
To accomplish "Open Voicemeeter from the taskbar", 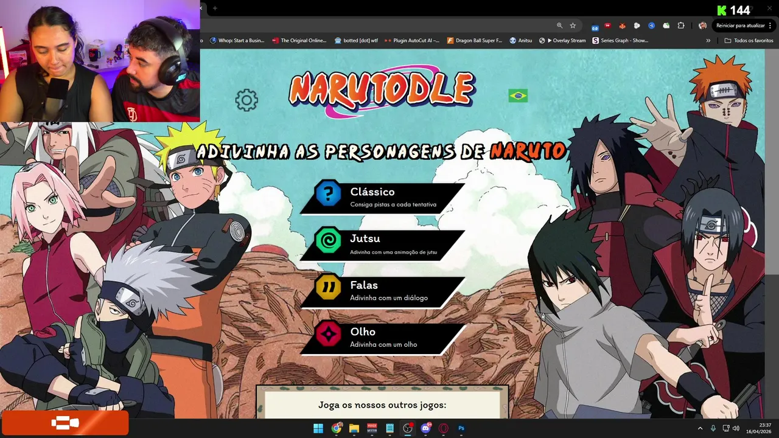I will (372, 428).
